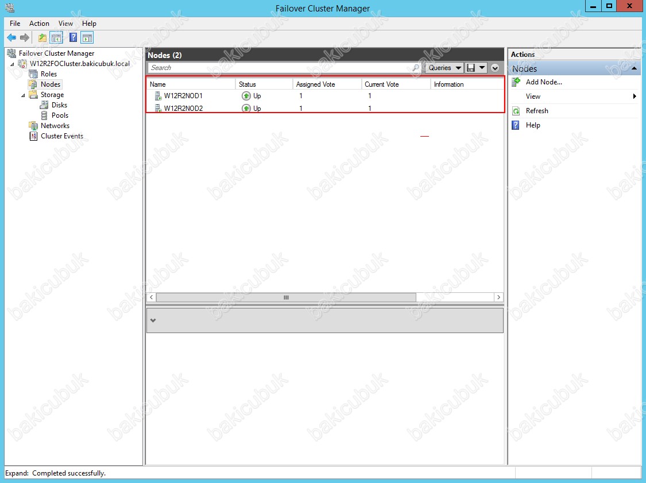Click the Networks icon in tree
The width and height of the screenshot is (646, 483).
click(33, 125)
